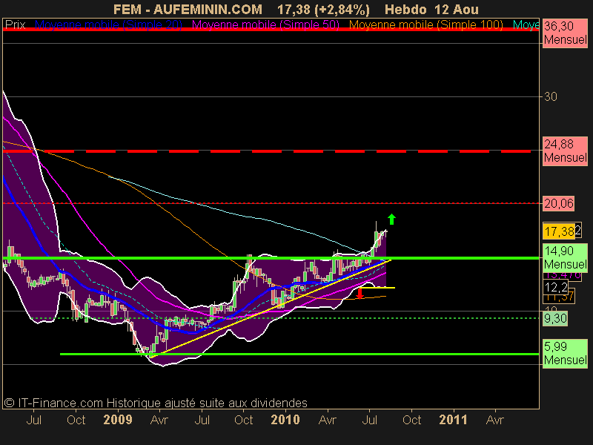
Task: Click the 36,30 Mensuel resistance label
Action: pyautogui.click(x=565, y=33)
